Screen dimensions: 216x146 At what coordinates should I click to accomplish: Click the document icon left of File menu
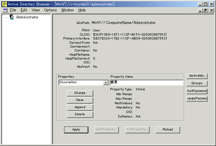pos(5,10)
